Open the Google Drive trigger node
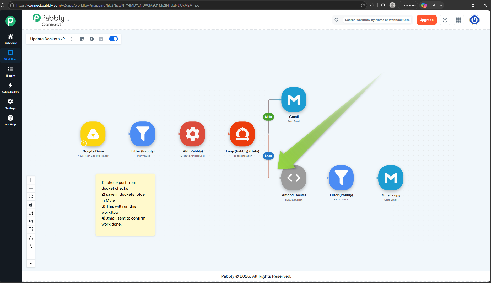Image resolution: width=491 pixels, height=283 pixels. tap(93, 134)
